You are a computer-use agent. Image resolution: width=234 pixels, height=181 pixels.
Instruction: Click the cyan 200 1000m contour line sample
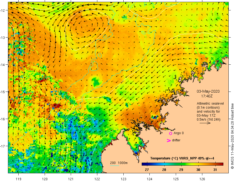pyautogui.click(x=115, y=166)
